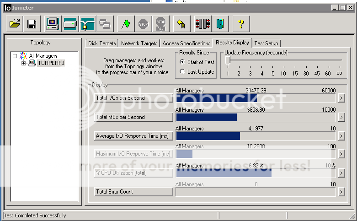The image size is (357, 221).
Task: Select TORPERF3 label in Topology tree
Action: [x=51, y=63]
